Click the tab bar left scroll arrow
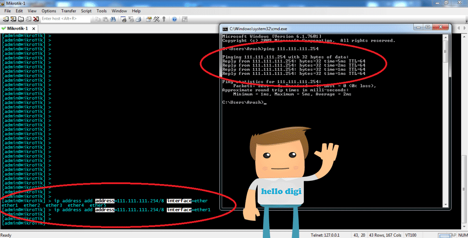Screen dimensions: 468x238 coord(459,28)
